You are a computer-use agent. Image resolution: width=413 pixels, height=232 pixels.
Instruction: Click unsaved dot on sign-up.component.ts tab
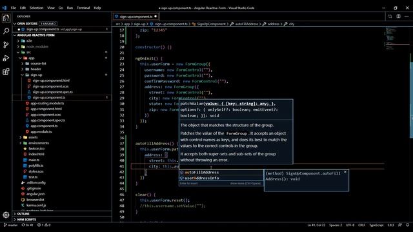tap(156, 17)
